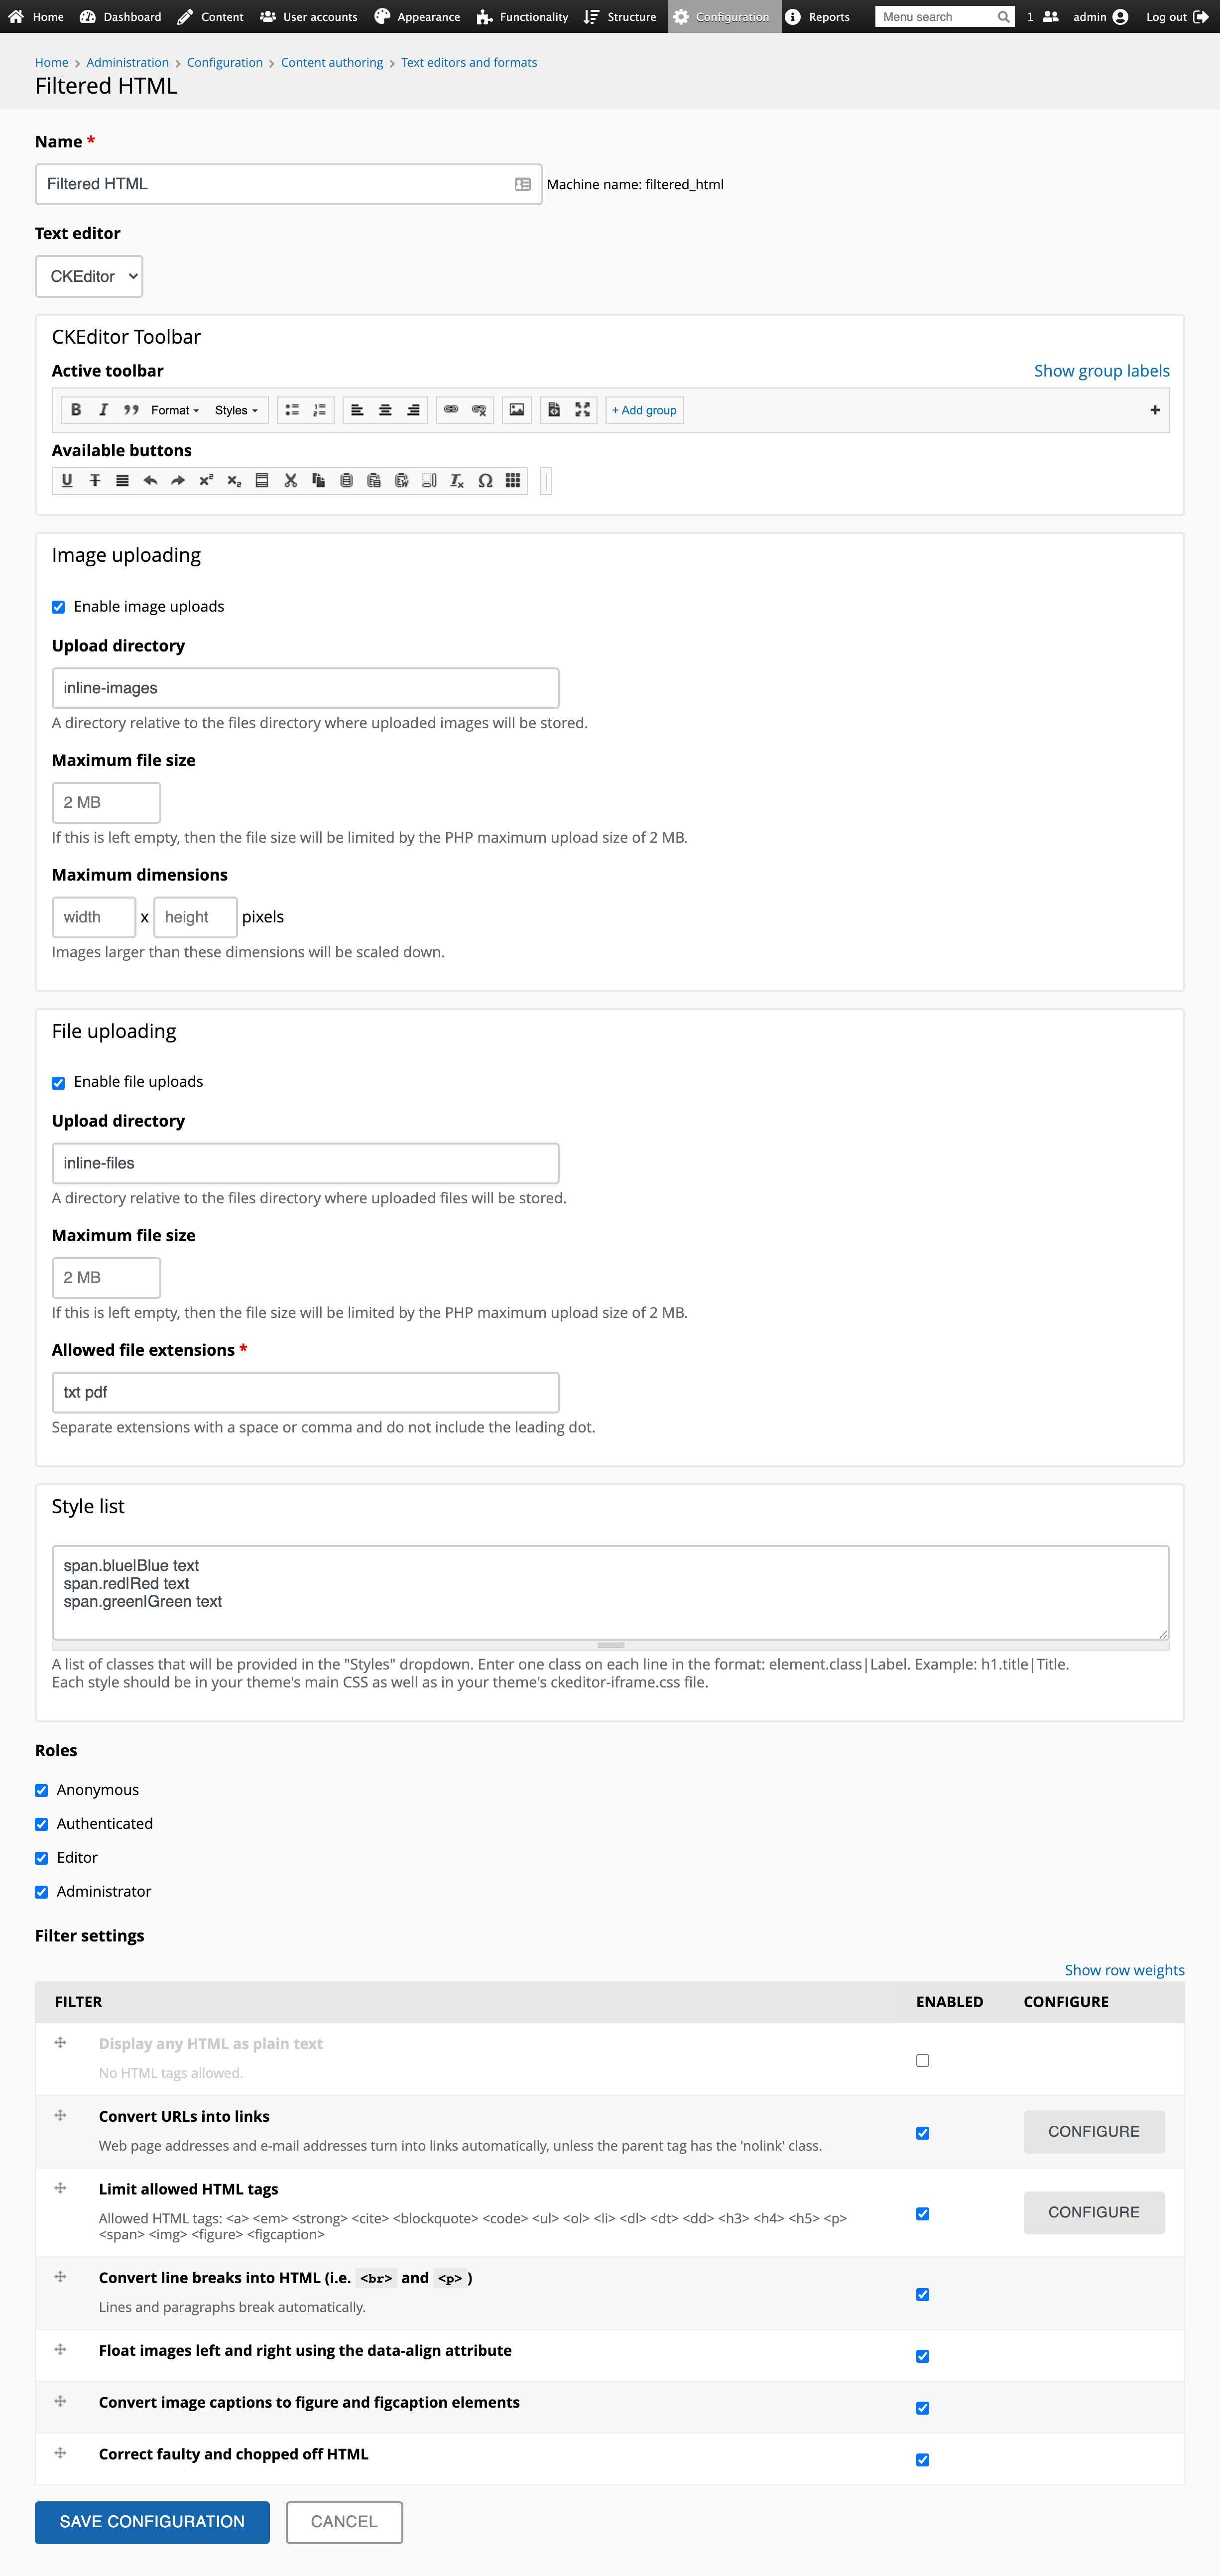Screen dimensions: 1220x2576
Task: Open the Styles dropdown in the toolbar
Action: [236, 410]
